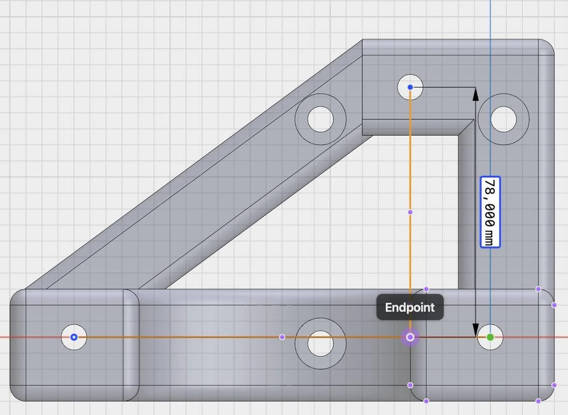Select the green endpoint on the red axis

click(491, 337)
